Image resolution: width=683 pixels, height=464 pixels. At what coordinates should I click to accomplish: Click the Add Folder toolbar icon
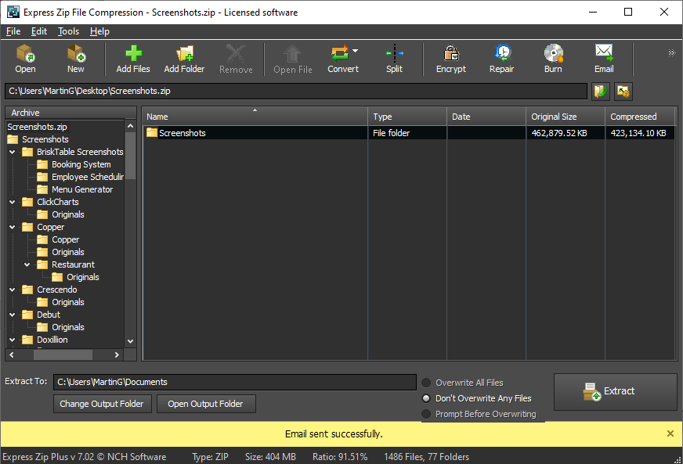(x=184, y=59)
